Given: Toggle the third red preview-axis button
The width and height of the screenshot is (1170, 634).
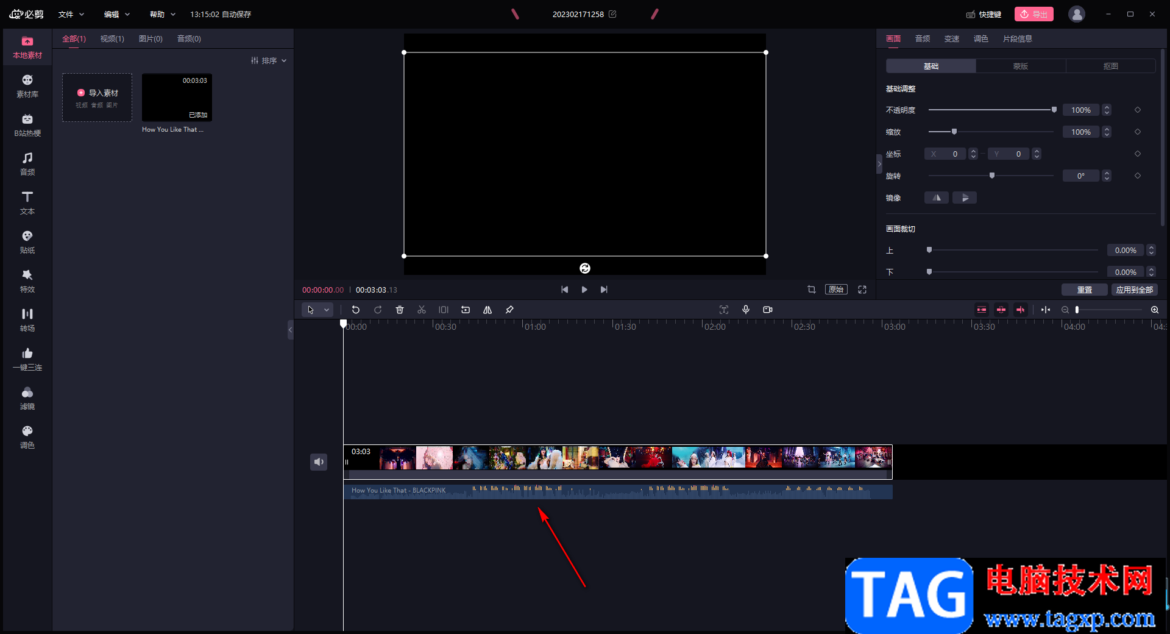Looking at the screenshot, I should point(1021,310).
